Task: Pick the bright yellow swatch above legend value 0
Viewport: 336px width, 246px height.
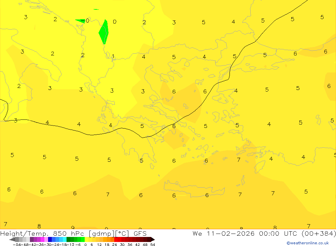Action: [x=87, y=240]
